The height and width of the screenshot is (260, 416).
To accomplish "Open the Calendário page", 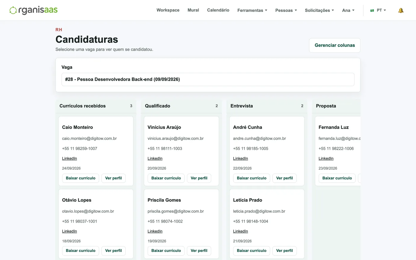I will click(218, 10).
